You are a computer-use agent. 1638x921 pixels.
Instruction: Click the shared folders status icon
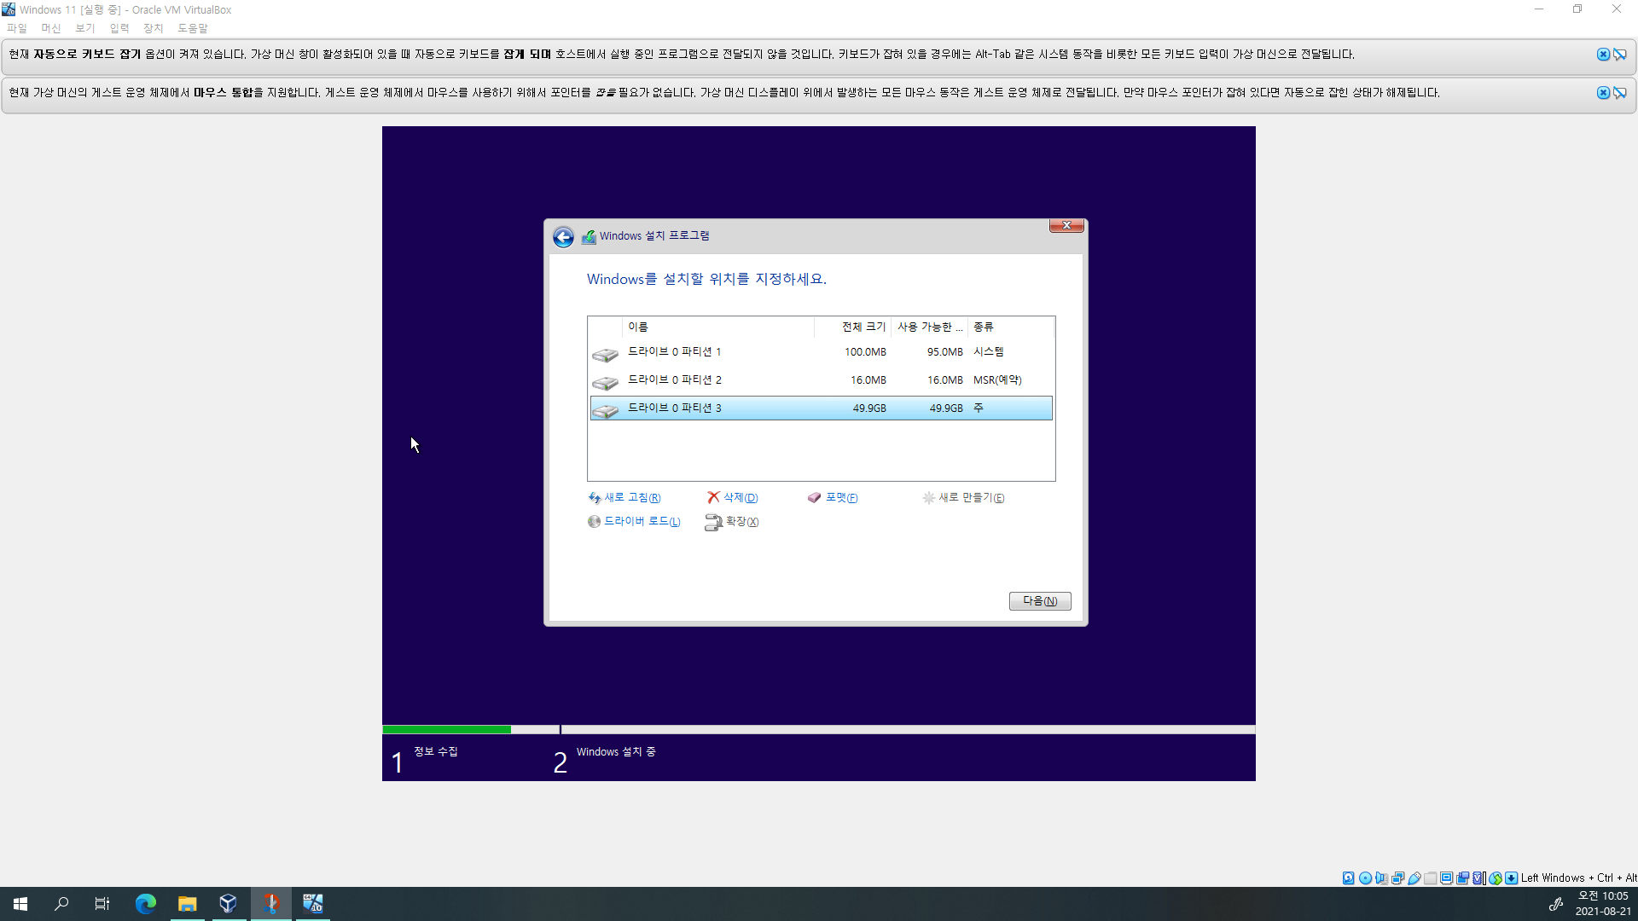pyautogui.click(x=1431, y=878)
